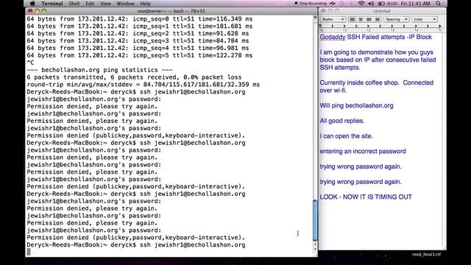Click 'Currently inside coffee shop' text
The image size is (471, 265).
tap(376, 86)
